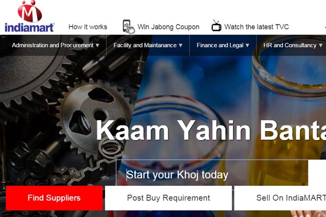326x217 pixels.
Task: Expand Facility and Maintanance arrow
Action: coord(181,45)
